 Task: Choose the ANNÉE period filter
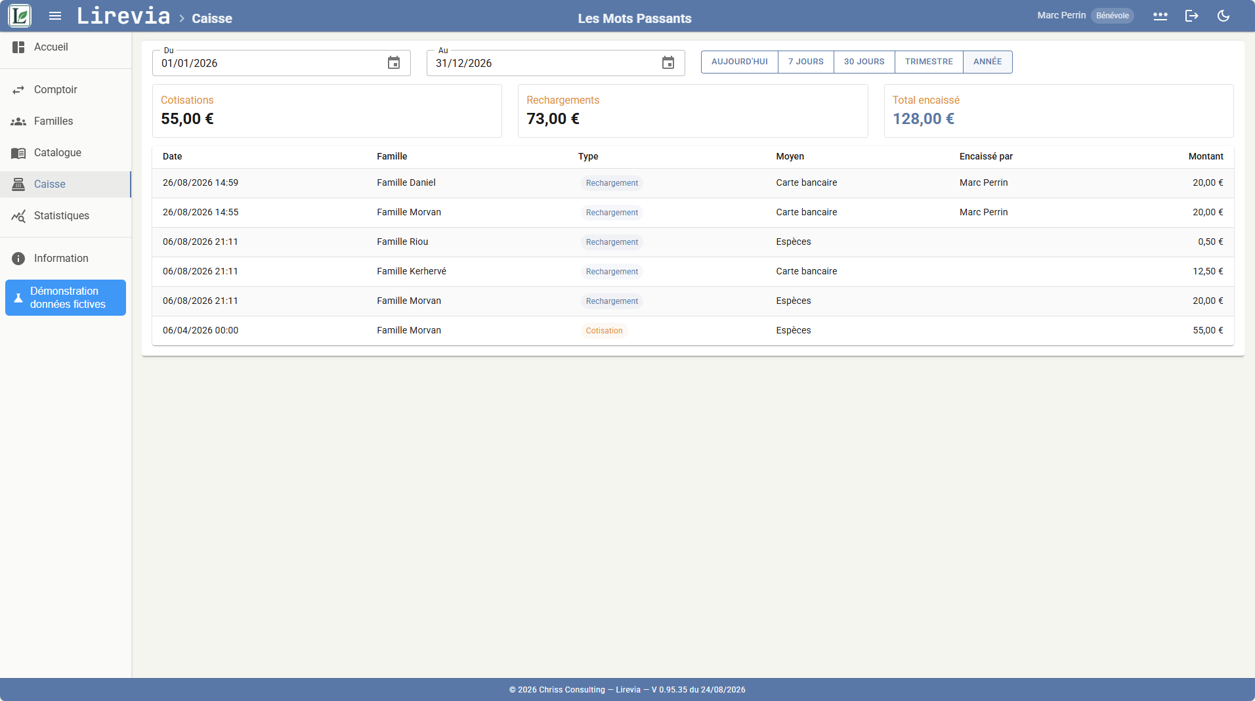point(988,62)
